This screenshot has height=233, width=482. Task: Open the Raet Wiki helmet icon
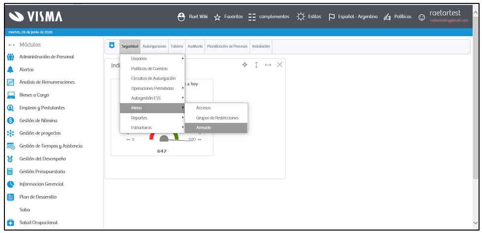182,17
